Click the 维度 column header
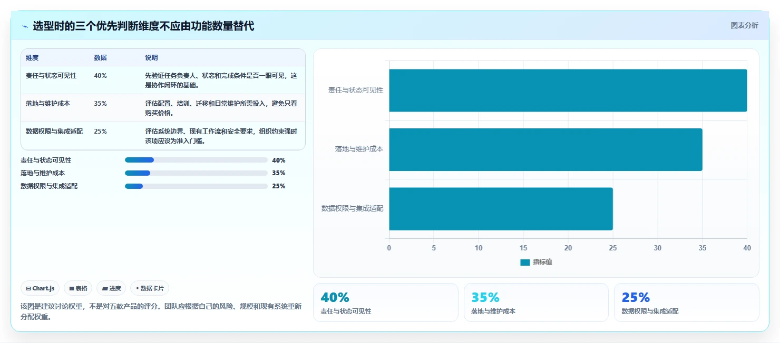780x343 pixels. [32, 58]
